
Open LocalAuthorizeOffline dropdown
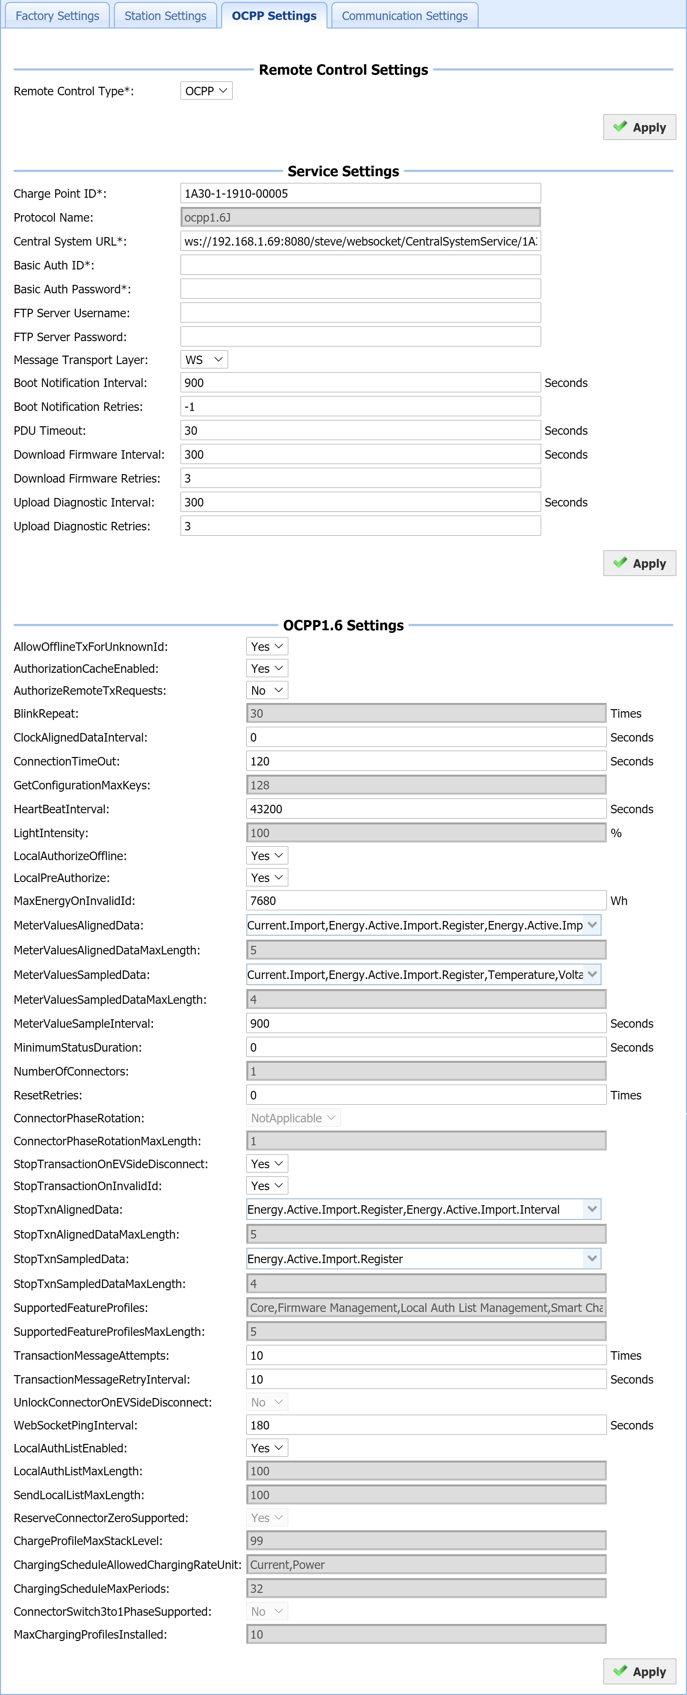tap(267, 856)
